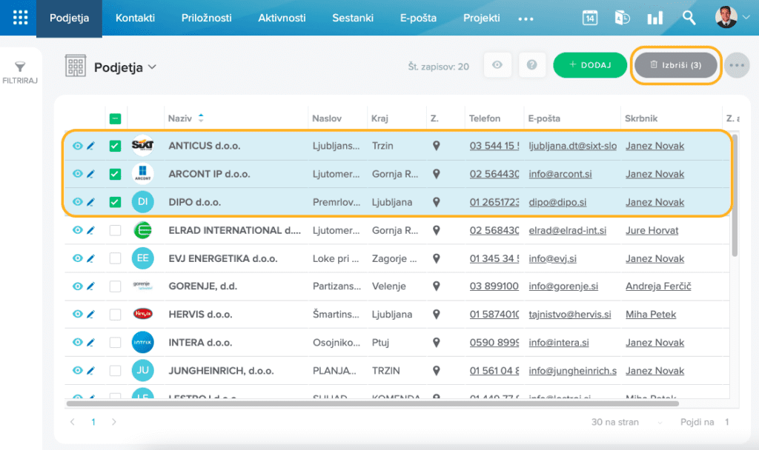This screenshot has width=759, height=450.
Task: Open the dropdown arrow next to profile avatar
Action: pyautogui.click(x=746, y=18)
